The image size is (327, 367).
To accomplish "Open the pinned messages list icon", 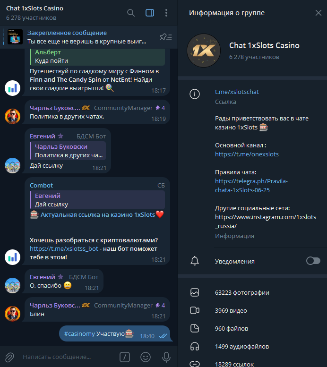I will point(166,37).
